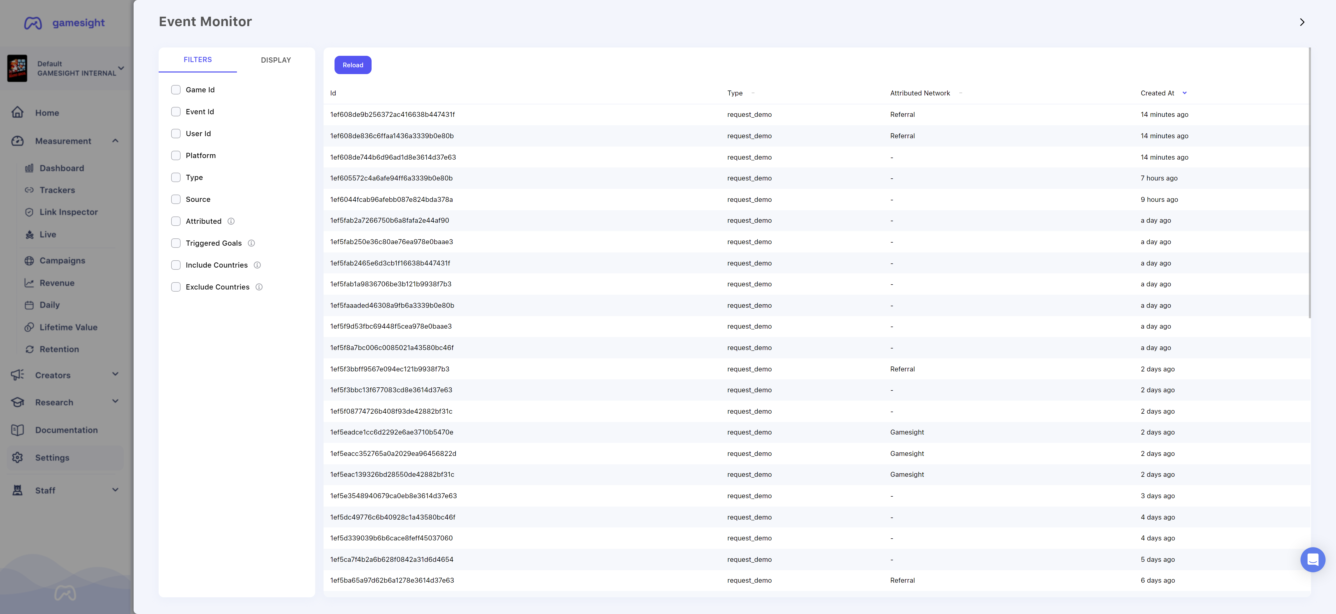Open the Lifetime Value menu item

point(68,328)
